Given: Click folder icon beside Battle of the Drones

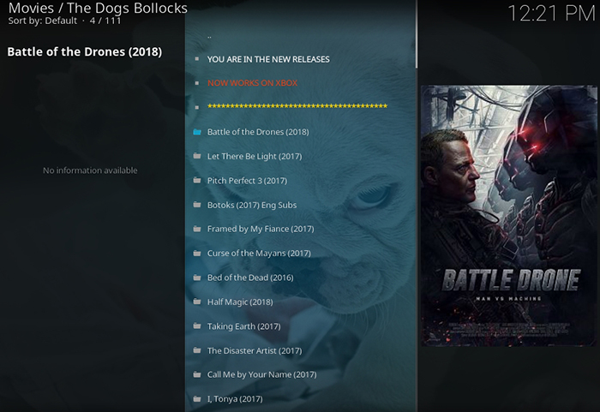Looking at the screenshot, I should (197, 132).
